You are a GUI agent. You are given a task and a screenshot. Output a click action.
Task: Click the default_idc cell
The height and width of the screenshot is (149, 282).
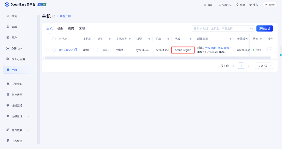(162, 50)
